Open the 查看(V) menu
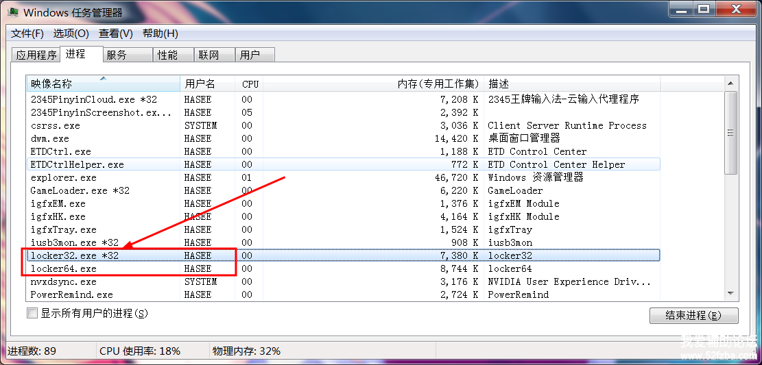The width and height of the screenshot is (762, 365). [116, 34]
